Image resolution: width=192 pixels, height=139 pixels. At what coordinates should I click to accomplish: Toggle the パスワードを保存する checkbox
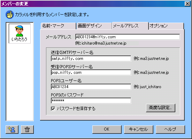(x=53, y=109)
